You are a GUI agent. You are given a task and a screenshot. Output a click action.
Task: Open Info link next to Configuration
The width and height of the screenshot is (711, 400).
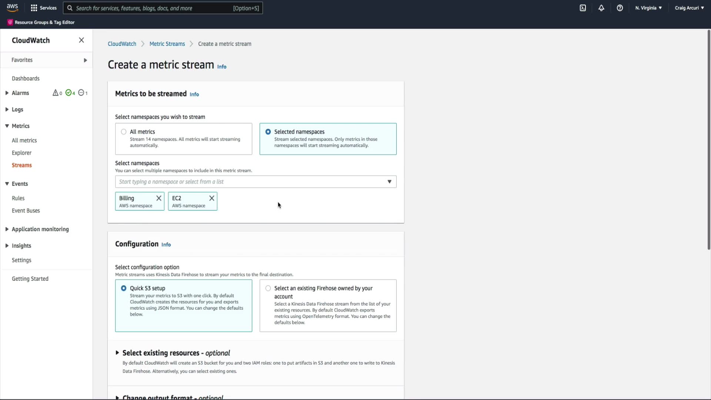click(166, 244)
